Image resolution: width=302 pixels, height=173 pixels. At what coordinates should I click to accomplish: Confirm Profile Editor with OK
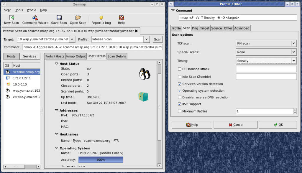pyautogui.click(x=278, y=125)
